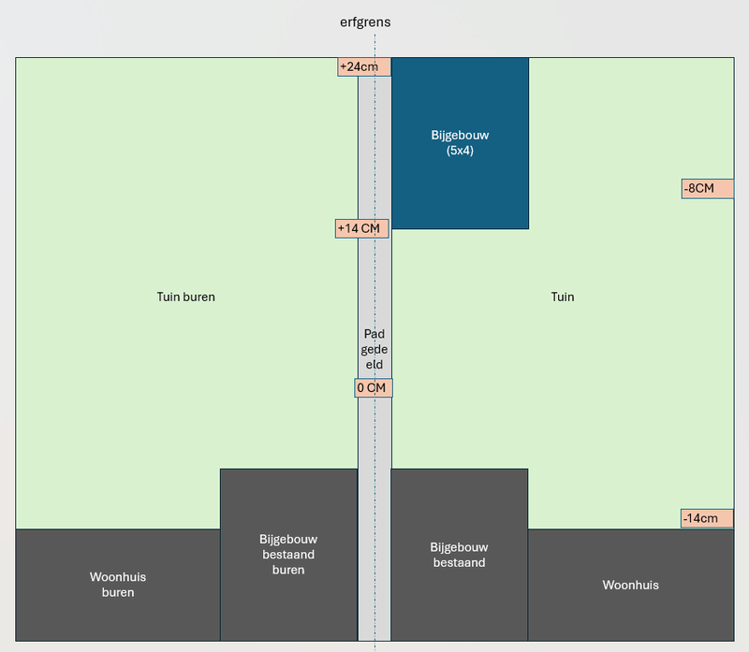Click 'buren' text in Woonhuis buren
Viewport: 749px width, 652px height.
[118, 592]
